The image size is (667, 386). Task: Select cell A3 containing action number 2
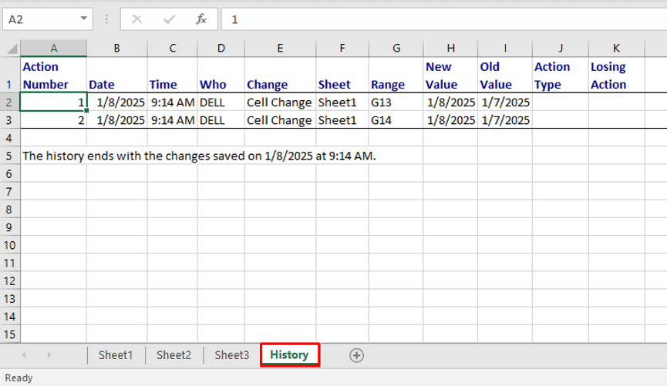point(54,120)
